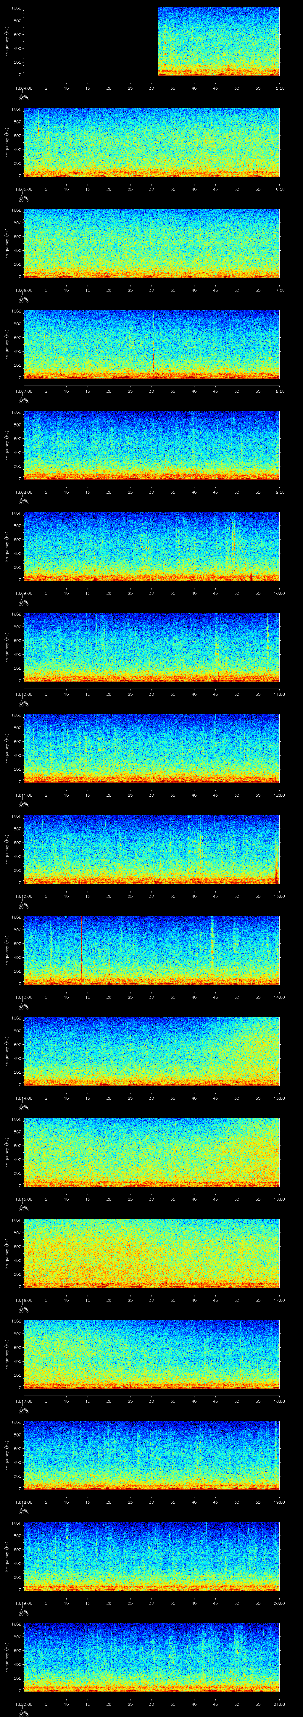Click the spectrogram panel starting at 18:06:00
303x1717 pixels.
point(152,243)
